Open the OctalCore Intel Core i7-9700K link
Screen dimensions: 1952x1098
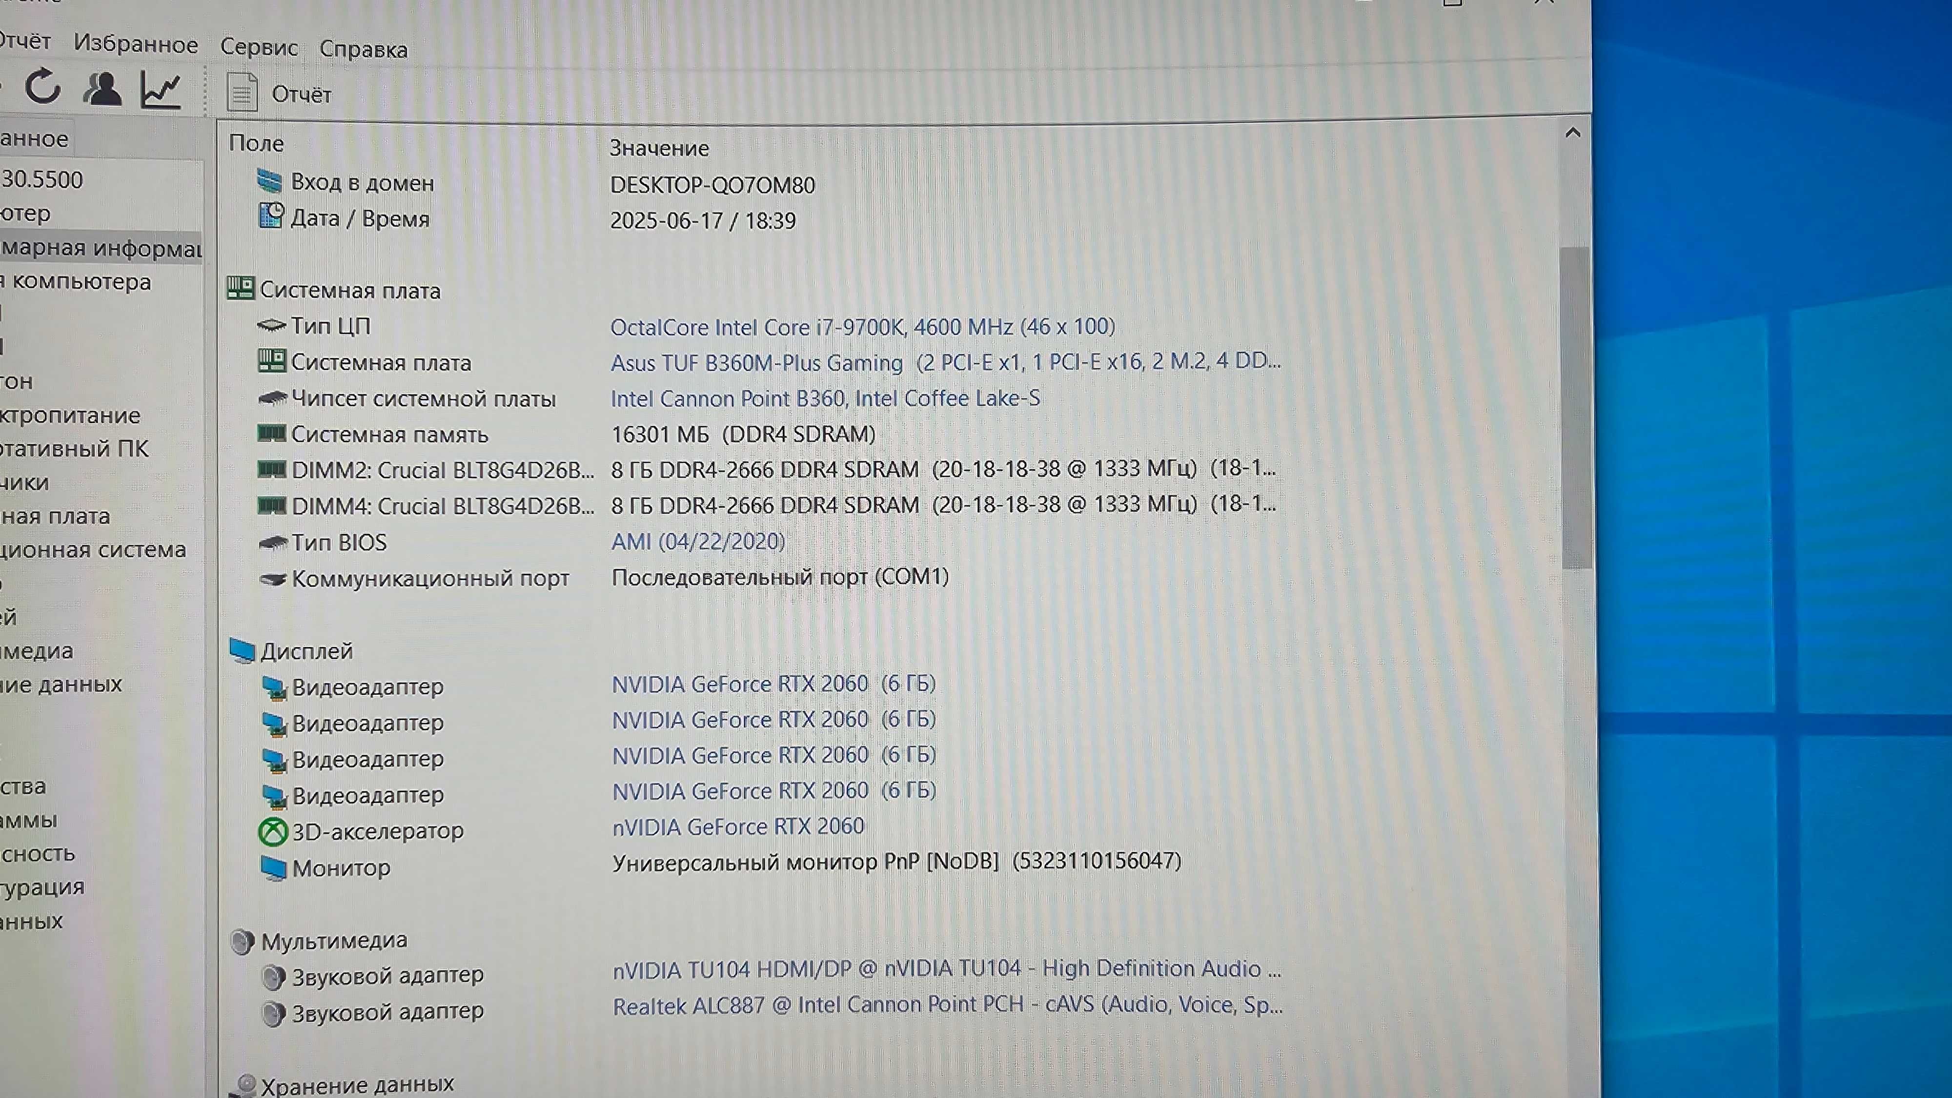click(862, 326)
